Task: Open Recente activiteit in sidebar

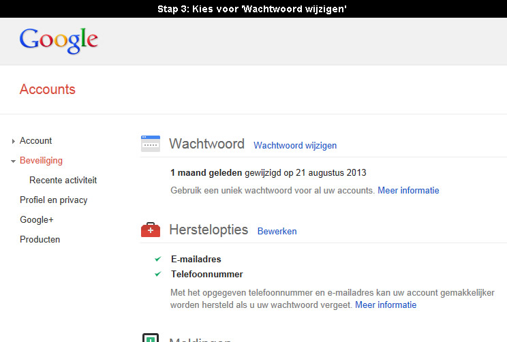Action: click(x=63, y=180)
